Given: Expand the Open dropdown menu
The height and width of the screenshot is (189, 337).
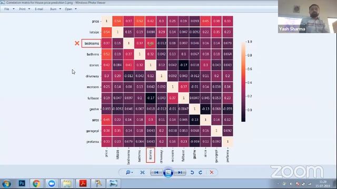Looking at the screenshot, I should 76,9.
